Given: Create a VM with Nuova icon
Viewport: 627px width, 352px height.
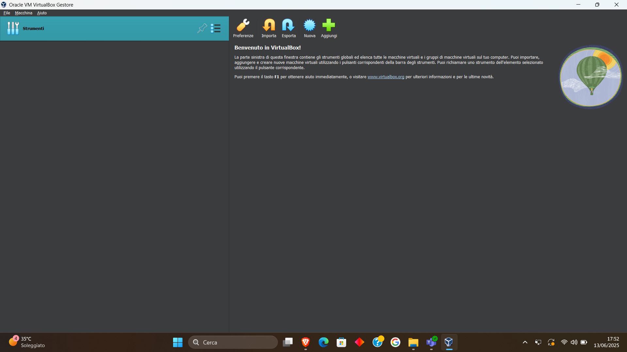Looking at the screenshot, I should pos(309,25).
